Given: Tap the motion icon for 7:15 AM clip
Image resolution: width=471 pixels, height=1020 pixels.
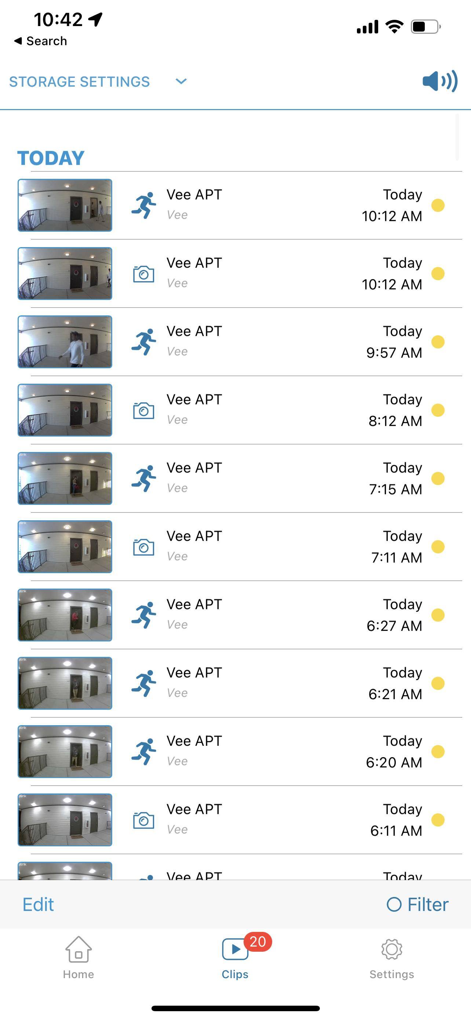Looking at the screenshot, I should 143,478.
